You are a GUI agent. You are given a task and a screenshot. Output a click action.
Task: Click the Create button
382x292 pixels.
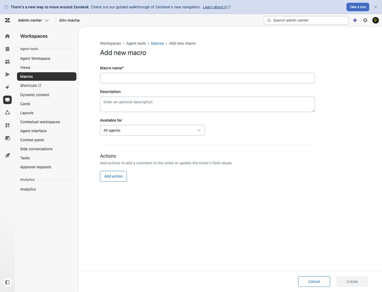click(352, 281)
